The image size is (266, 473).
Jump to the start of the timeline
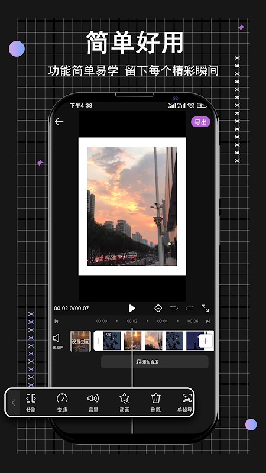(56, 321)
